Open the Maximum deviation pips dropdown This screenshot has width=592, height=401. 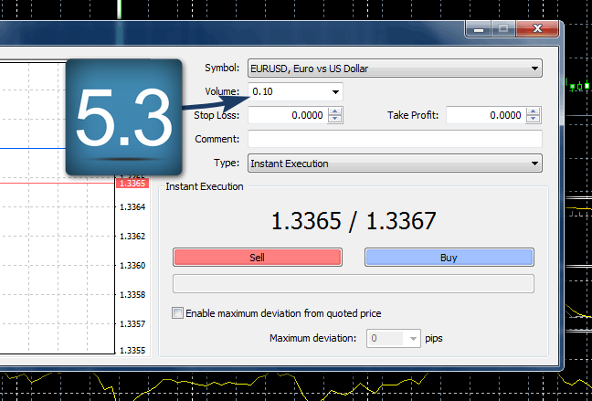point(414,339)
